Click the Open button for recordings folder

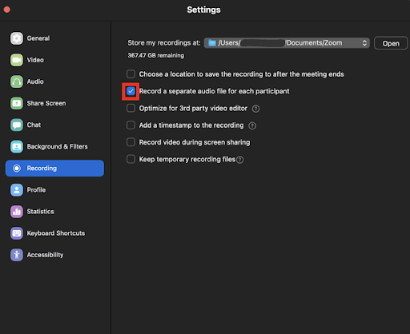click(391, 43)
